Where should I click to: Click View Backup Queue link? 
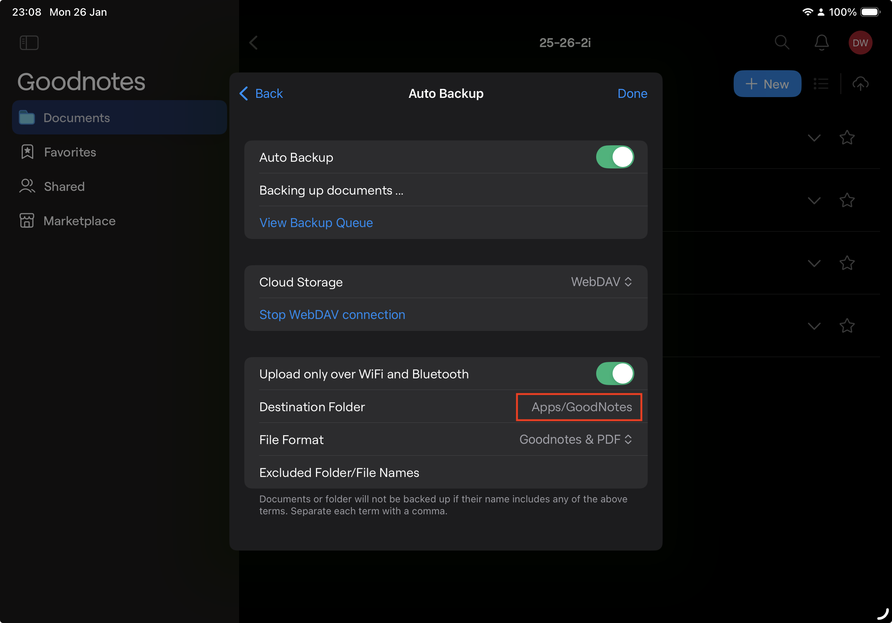pyautogui.click(x=316, y=223)
